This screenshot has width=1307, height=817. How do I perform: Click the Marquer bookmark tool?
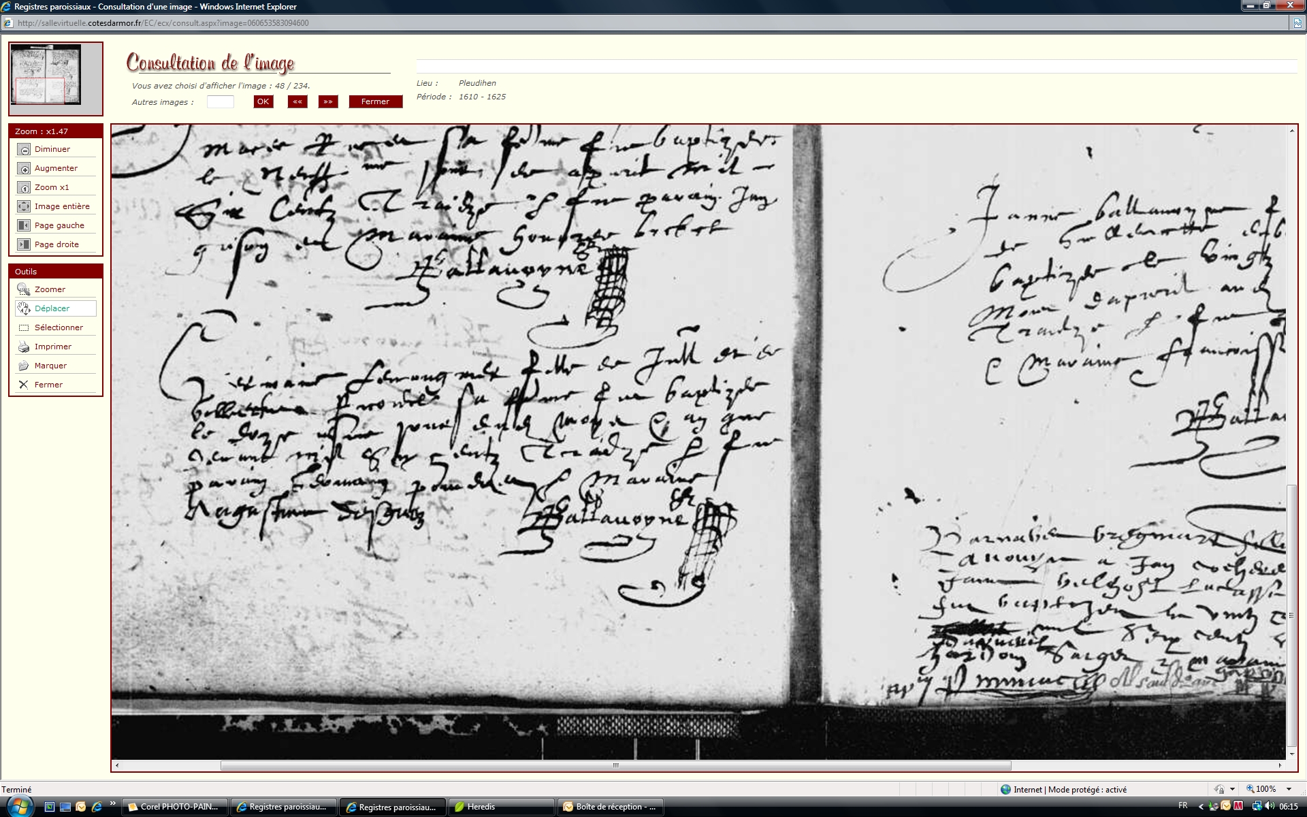click(x=24, y=366)
